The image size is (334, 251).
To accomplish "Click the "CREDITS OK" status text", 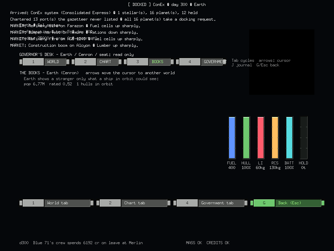I will (x=218, y=243).
